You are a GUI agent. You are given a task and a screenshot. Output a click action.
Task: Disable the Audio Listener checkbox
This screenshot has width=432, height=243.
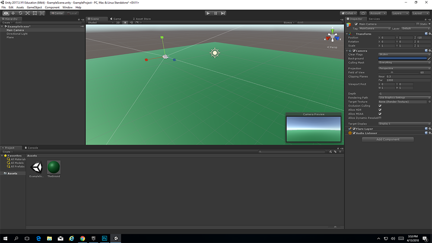click(x=354, y=133)
